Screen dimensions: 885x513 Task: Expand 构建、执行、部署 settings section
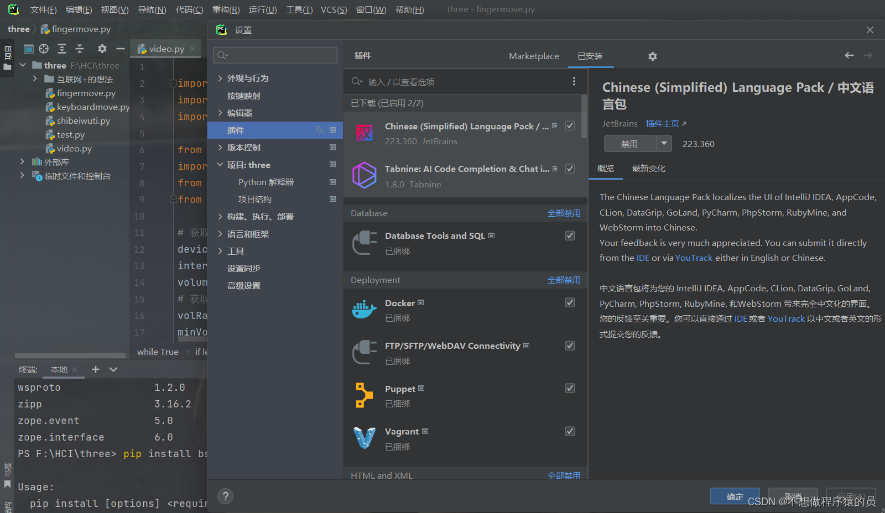[x=220, y=216]
